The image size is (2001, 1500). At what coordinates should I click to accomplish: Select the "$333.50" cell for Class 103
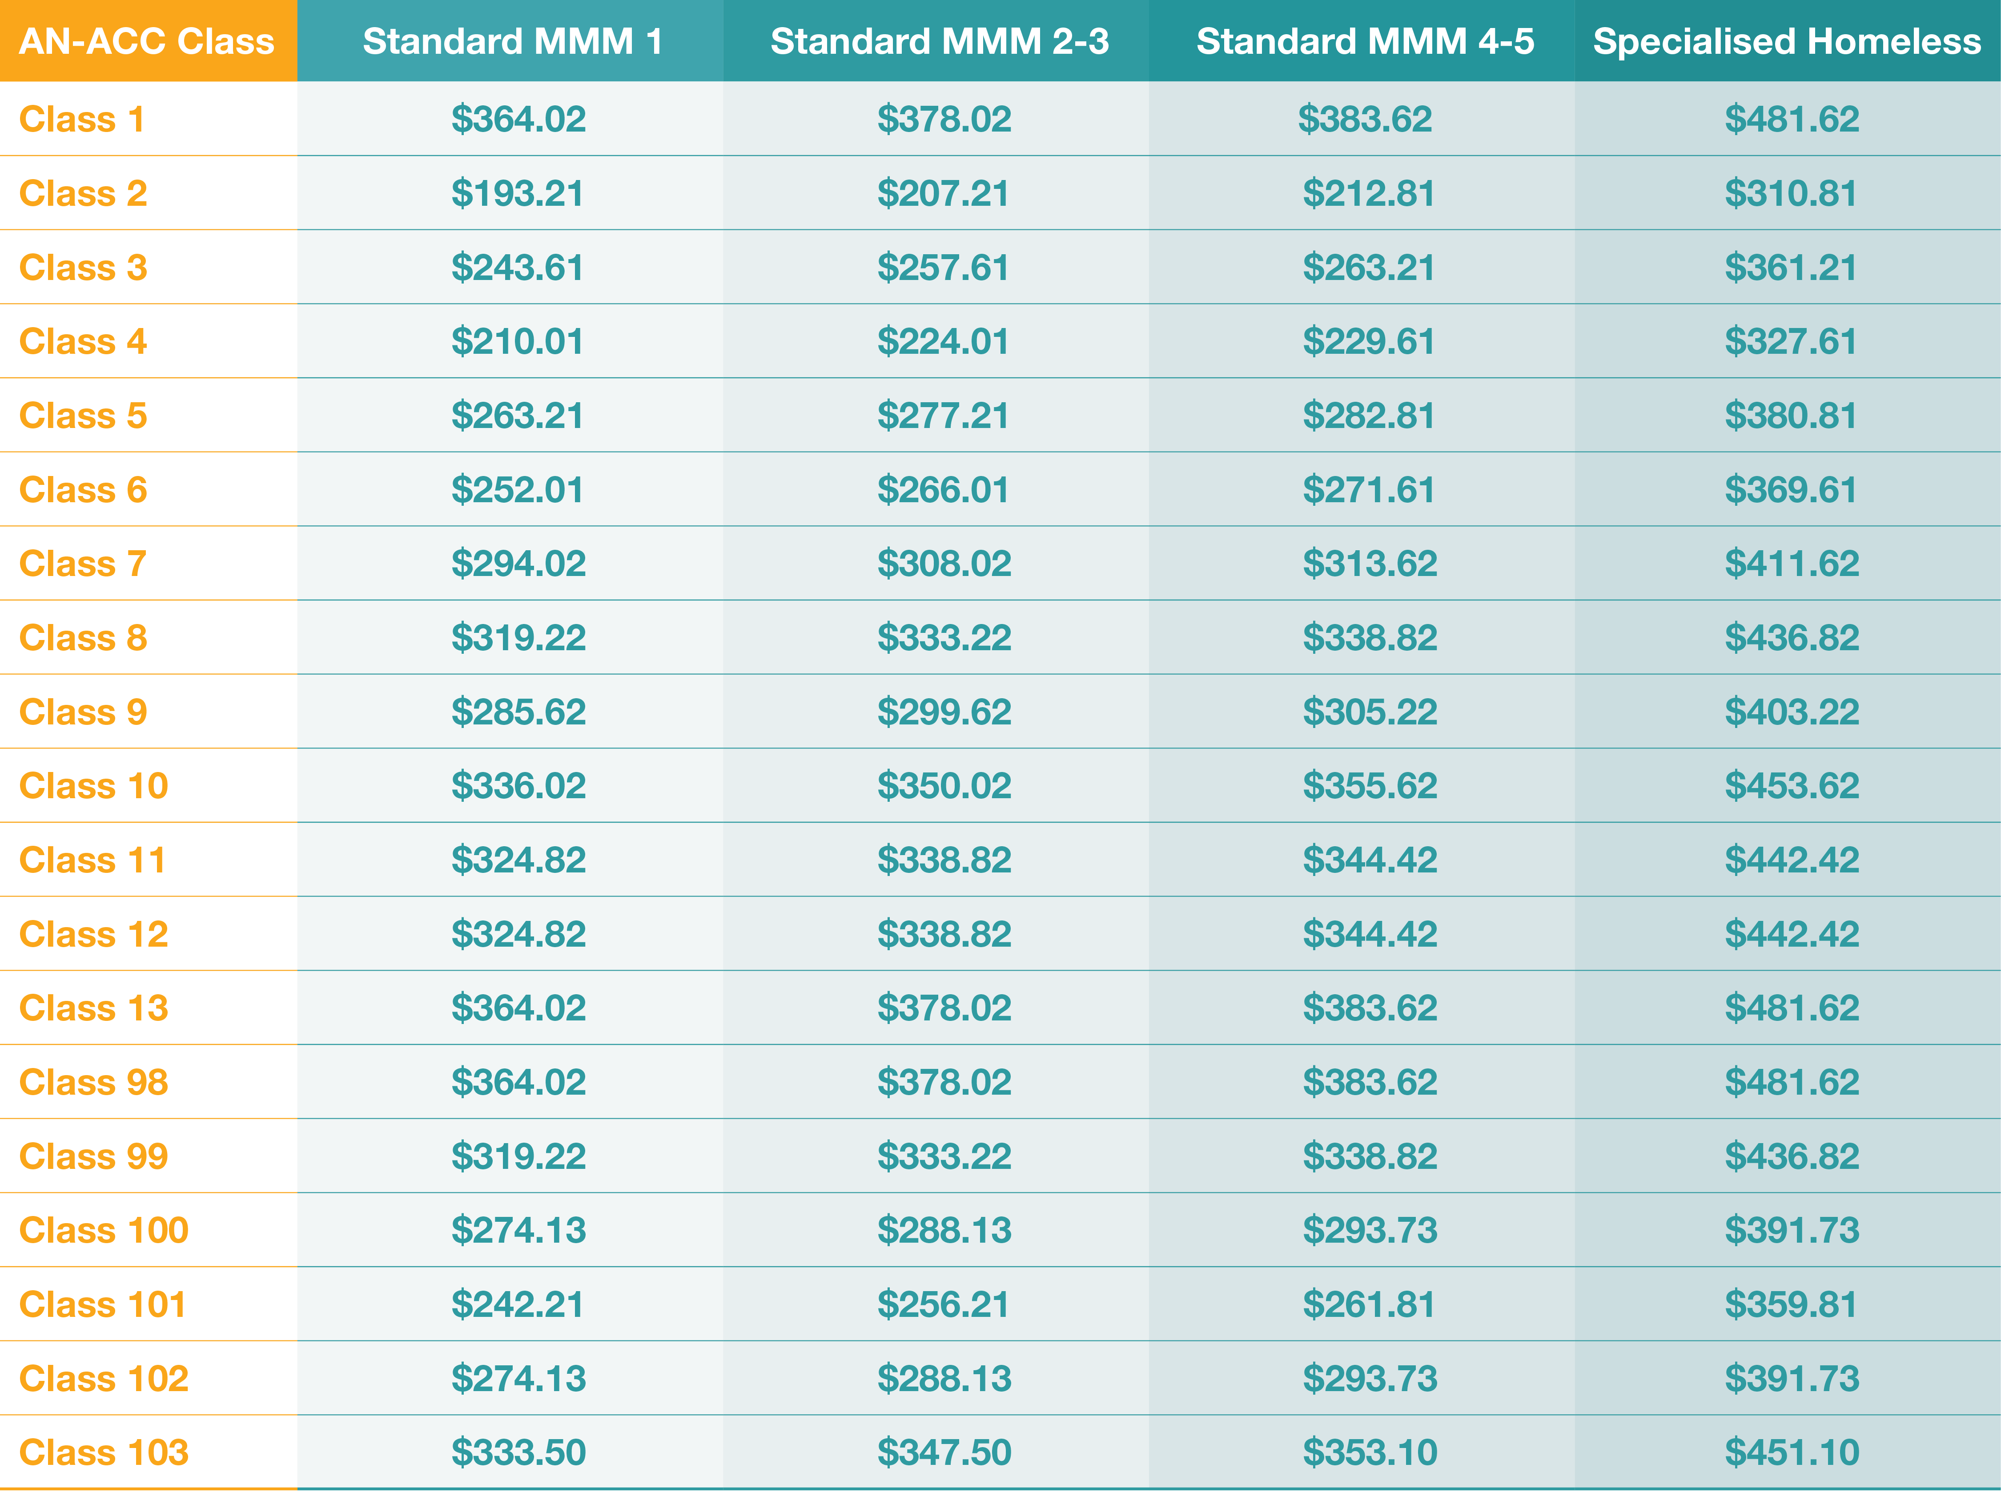pyautogui.click(x=518, y=1453)
